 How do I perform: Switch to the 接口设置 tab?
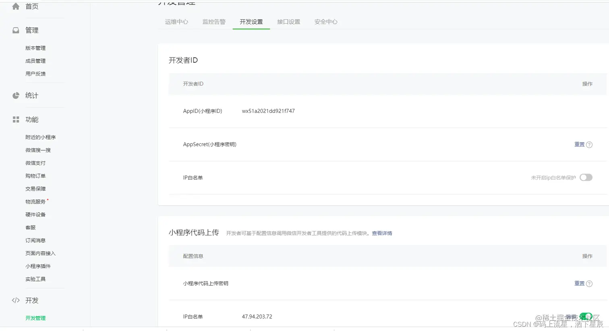click(288, 22)
